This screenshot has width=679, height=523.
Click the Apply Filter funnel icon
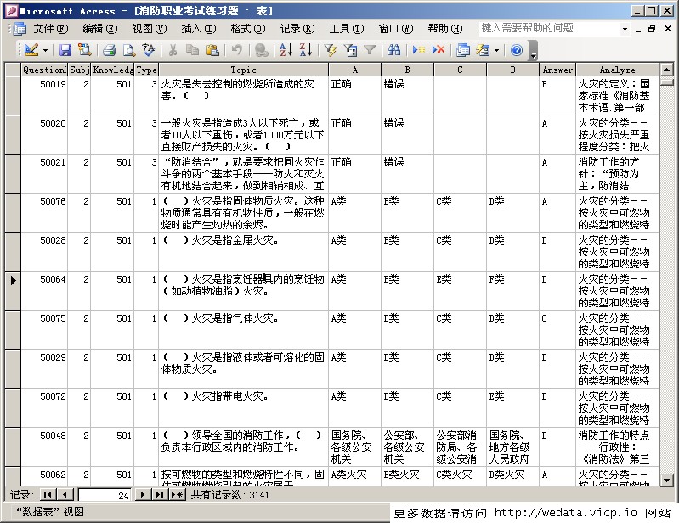point(370,50)
